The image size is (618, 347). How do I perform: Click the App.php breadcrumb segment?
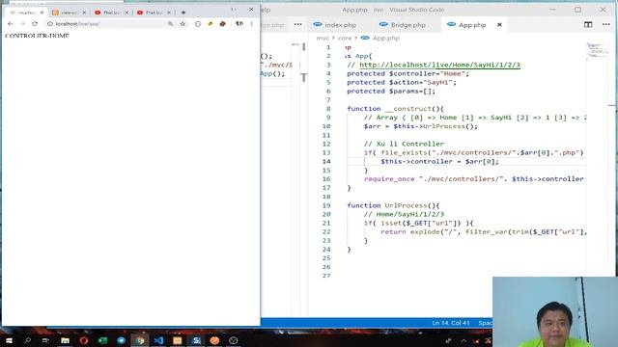coord(386,39)
